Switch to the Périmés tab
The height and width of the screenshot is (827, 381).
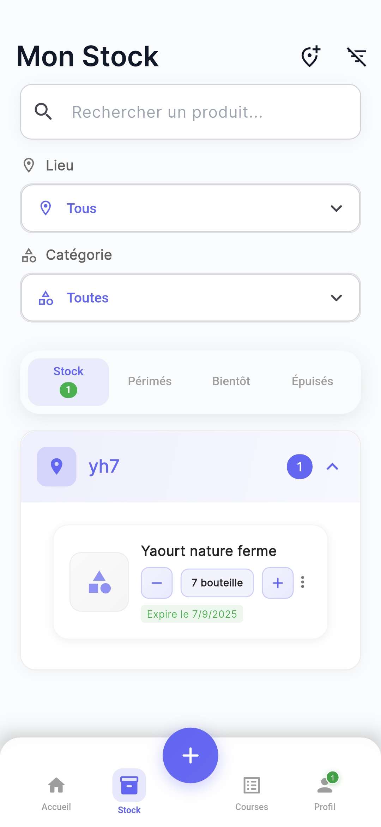tap(150, 381)
